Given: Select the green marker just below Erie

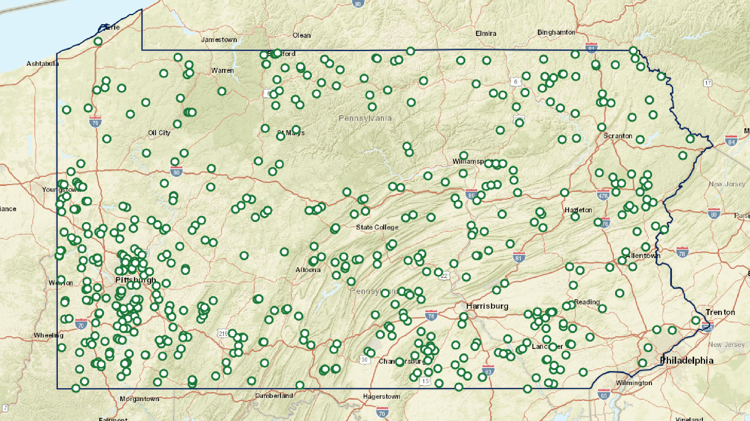Looking at the screenshot, I should 98,41.
